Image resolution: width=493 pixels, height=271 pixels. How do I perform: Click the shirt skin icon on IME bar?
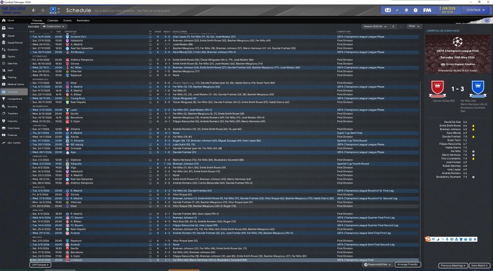[461, 239]
